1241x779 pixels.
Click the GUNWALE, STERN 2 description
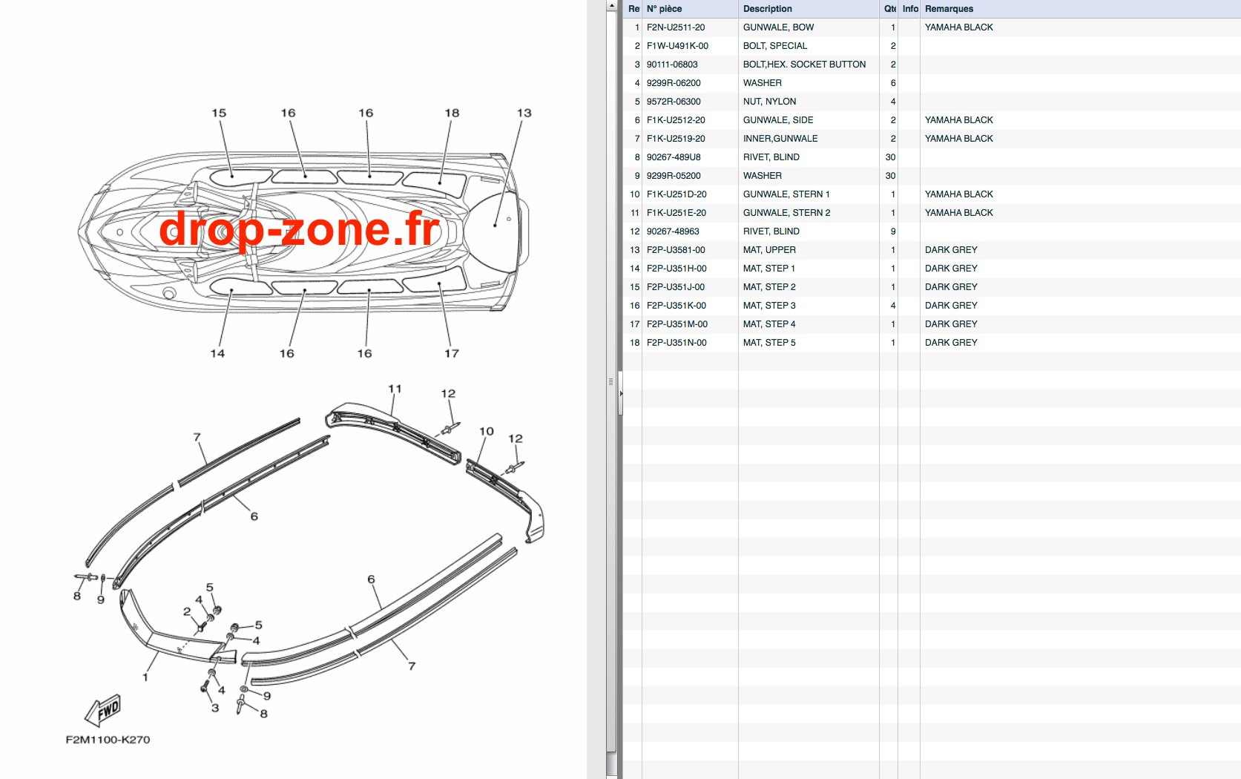tap(786, 213)
